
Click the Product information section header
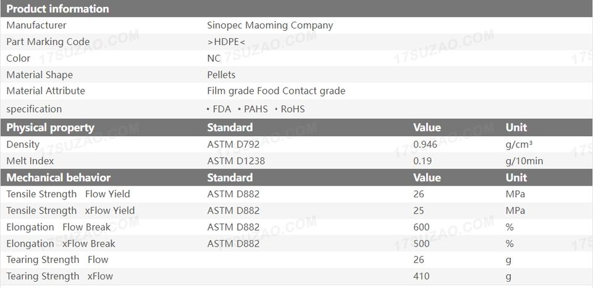click(57, 9)
